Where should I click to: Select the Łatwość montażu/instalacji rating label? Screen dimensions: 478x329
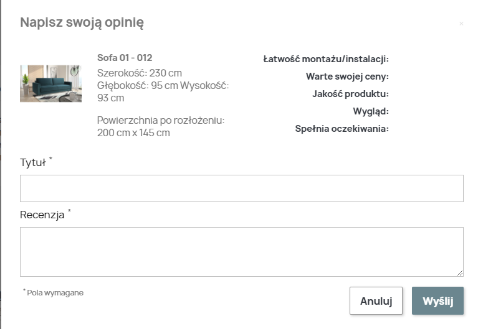(x=326, y=59)
